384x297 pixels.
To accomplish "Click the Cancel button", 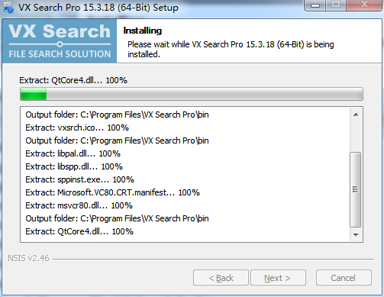I will tap(344, 278).
